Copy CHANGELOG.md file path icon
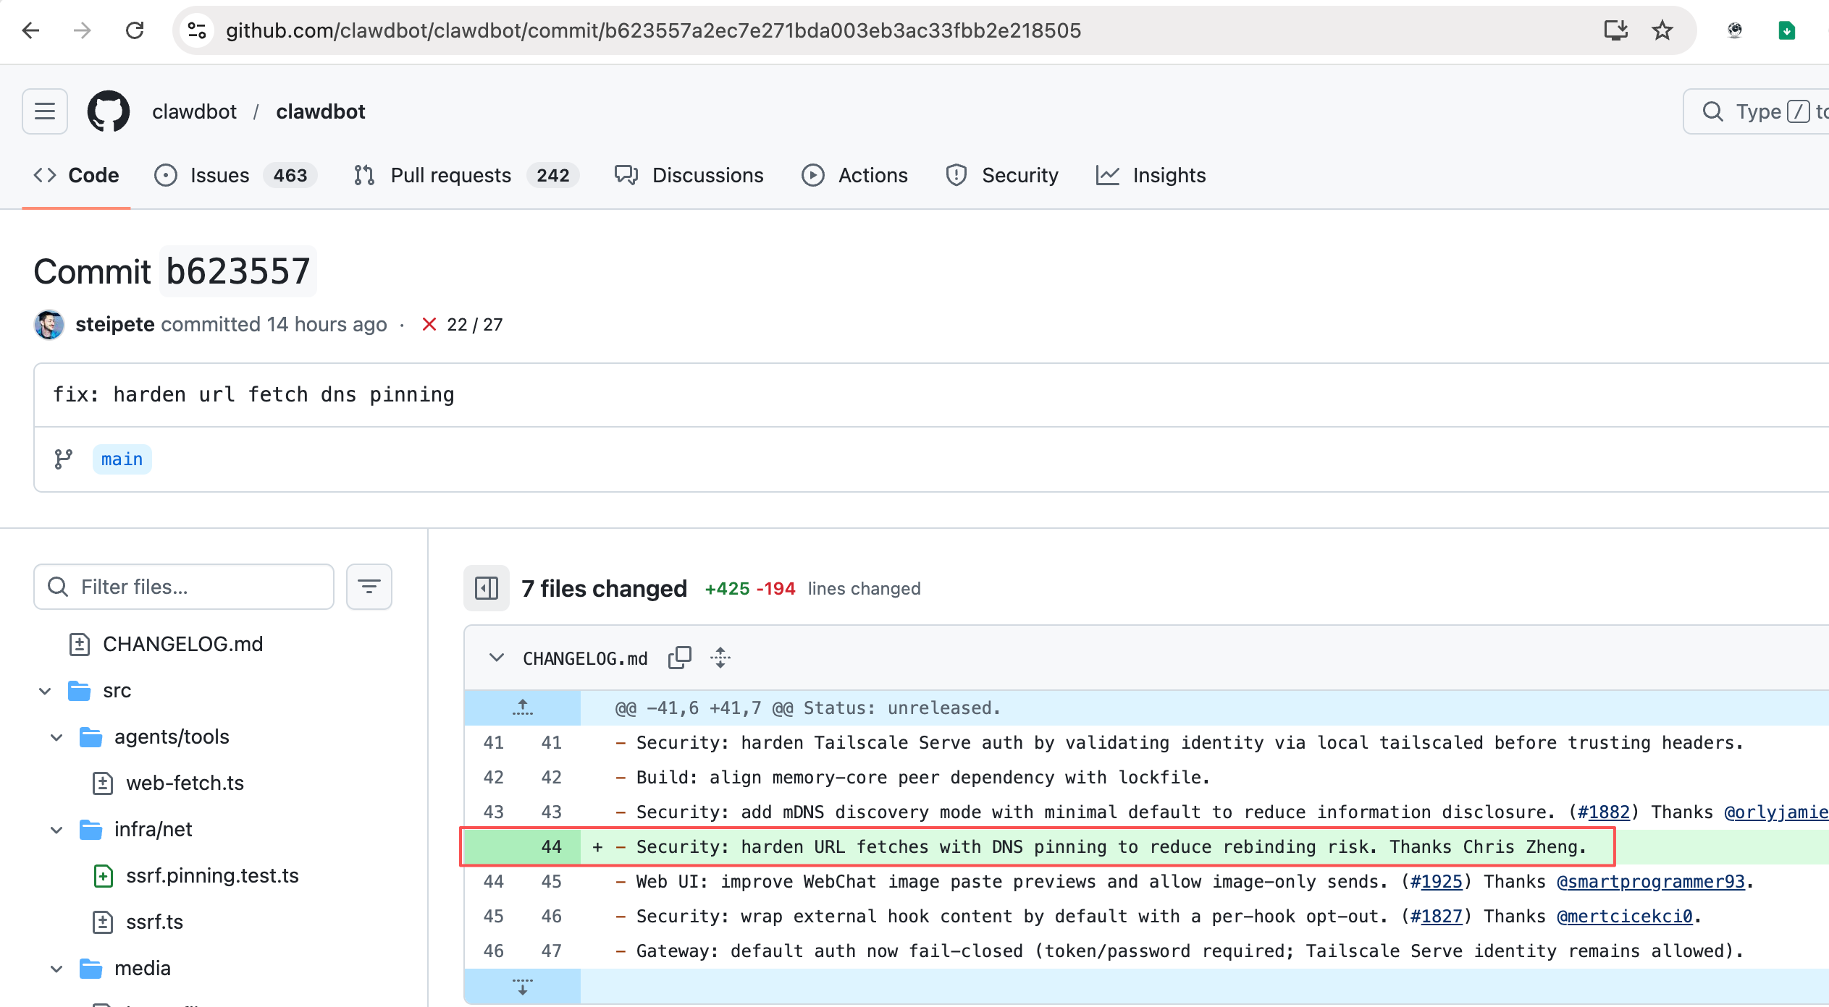This screenshot has width=1829, height=1007. pyautogui.click(x=679, y=658)
